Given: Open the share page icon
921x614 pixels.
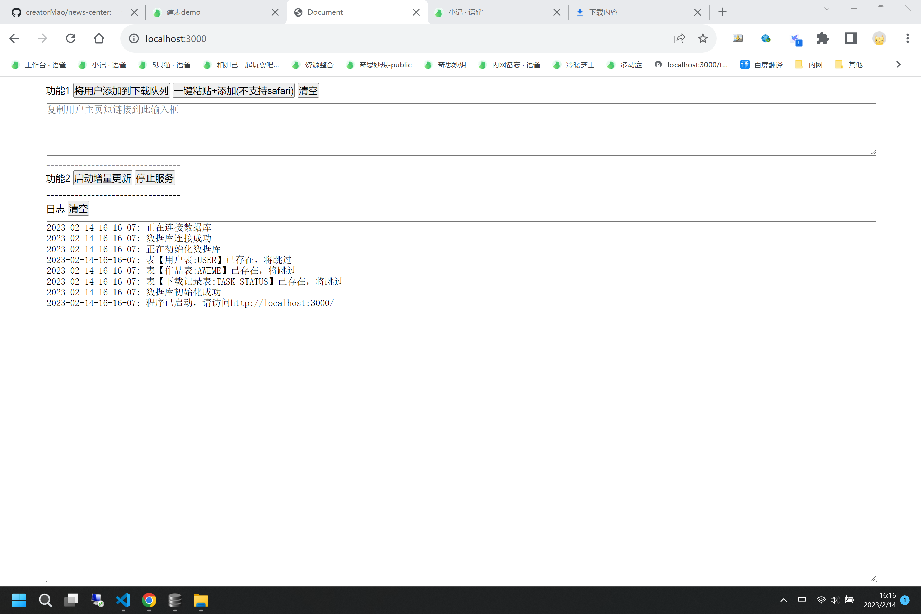Looking at the screenshot, I should tap(680, 38).
